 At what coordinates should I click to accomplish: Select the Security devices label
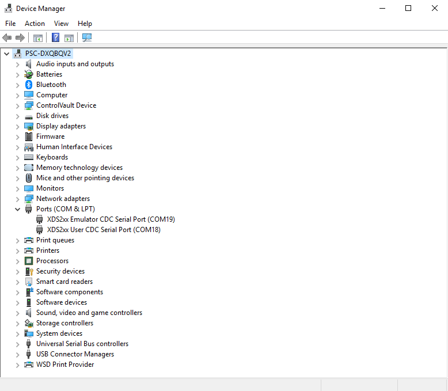pos(60,271)
